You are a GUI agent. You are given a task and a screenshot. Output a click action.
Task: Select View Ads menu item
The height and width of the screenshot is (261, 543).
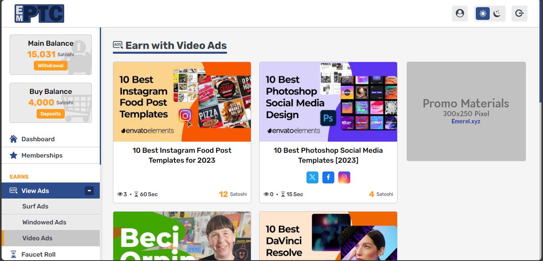50,191
